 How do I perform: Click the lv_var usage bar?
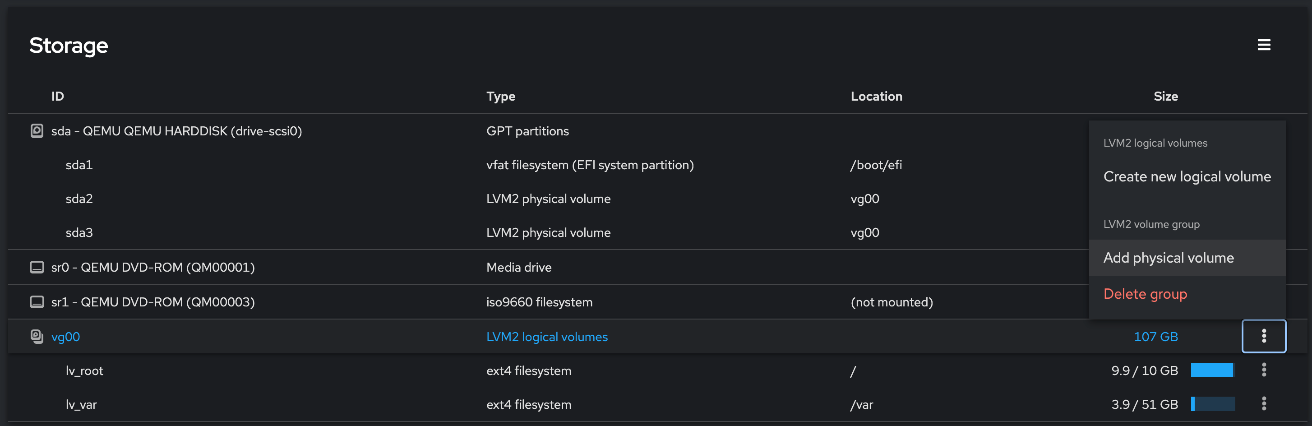tap(1212, 404)
